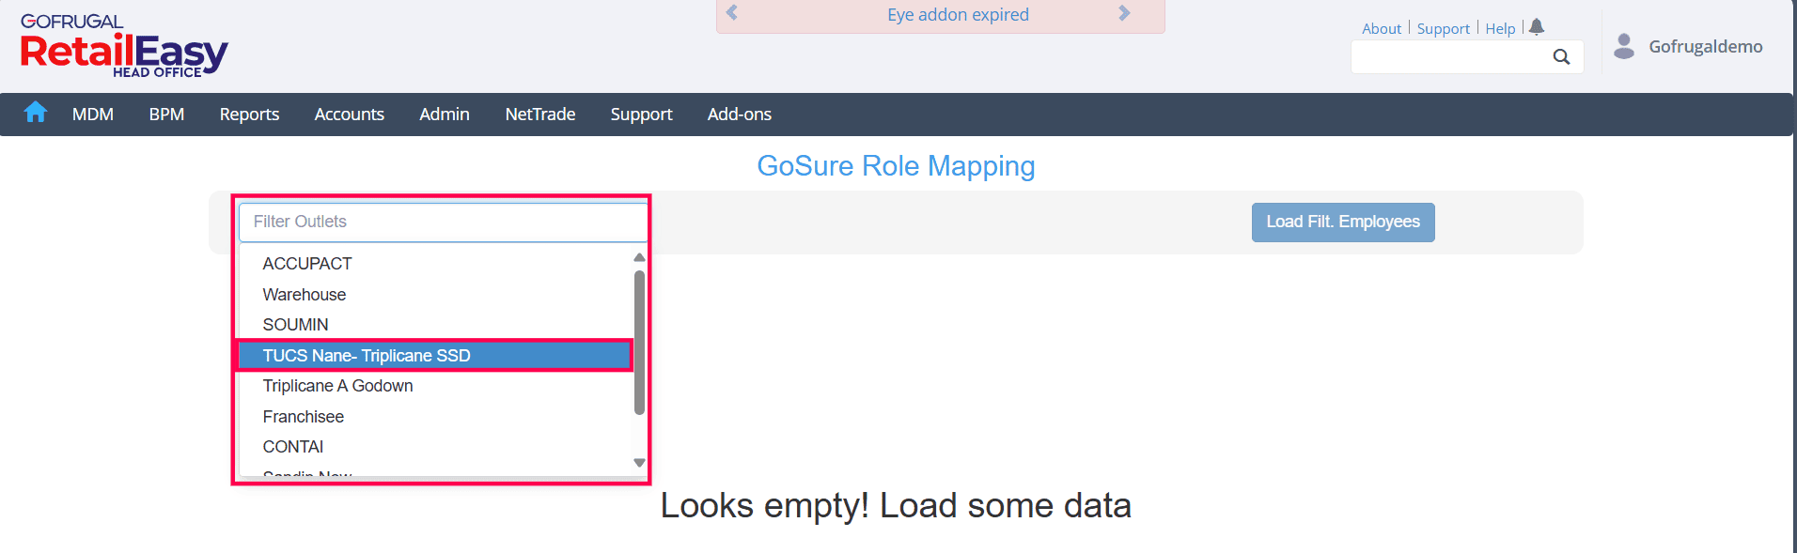
Task: Click the Filter Outlets input field
Action: point(442,223)
